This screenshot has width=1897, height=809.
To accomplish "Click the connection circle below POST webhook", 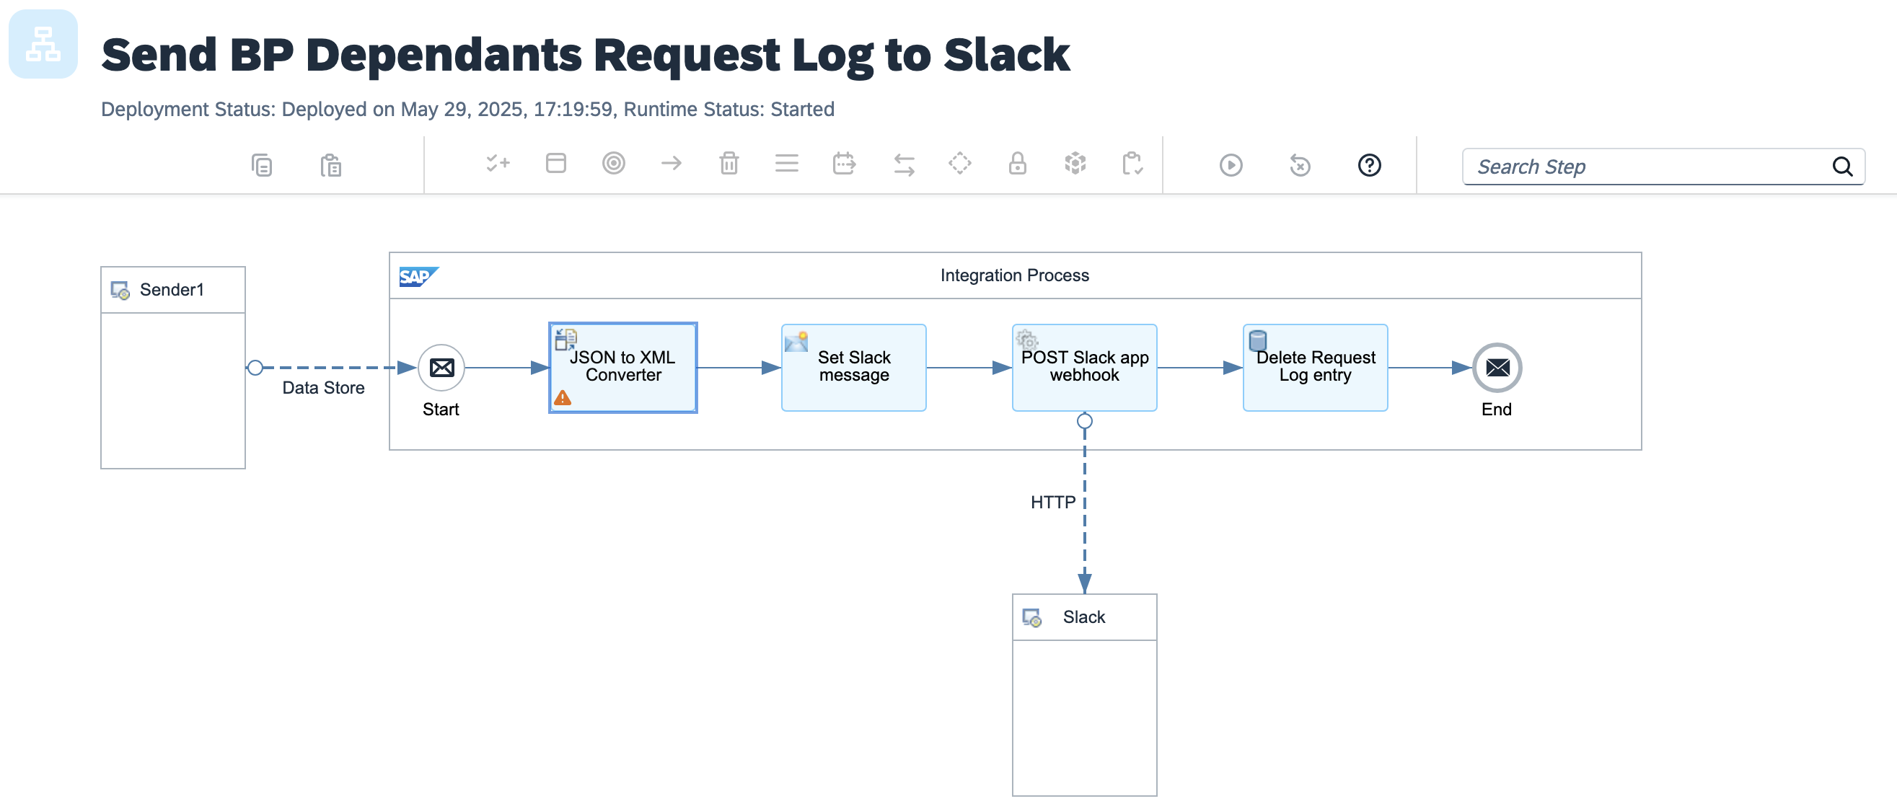I will [x=1084, y=421].
